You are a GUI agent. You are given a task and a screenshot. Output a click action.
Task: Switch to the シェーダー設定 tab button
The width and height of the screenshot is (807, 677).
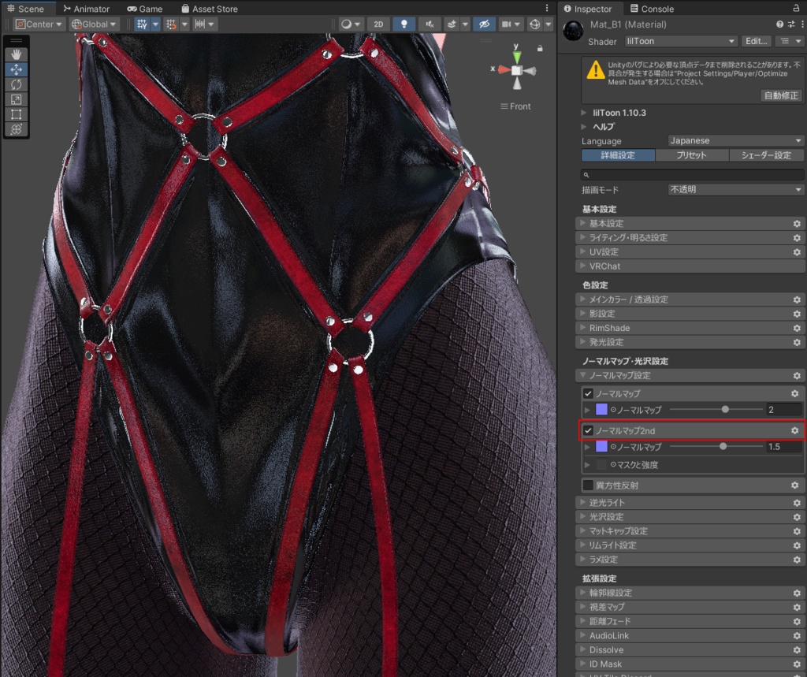click(766, 155)
